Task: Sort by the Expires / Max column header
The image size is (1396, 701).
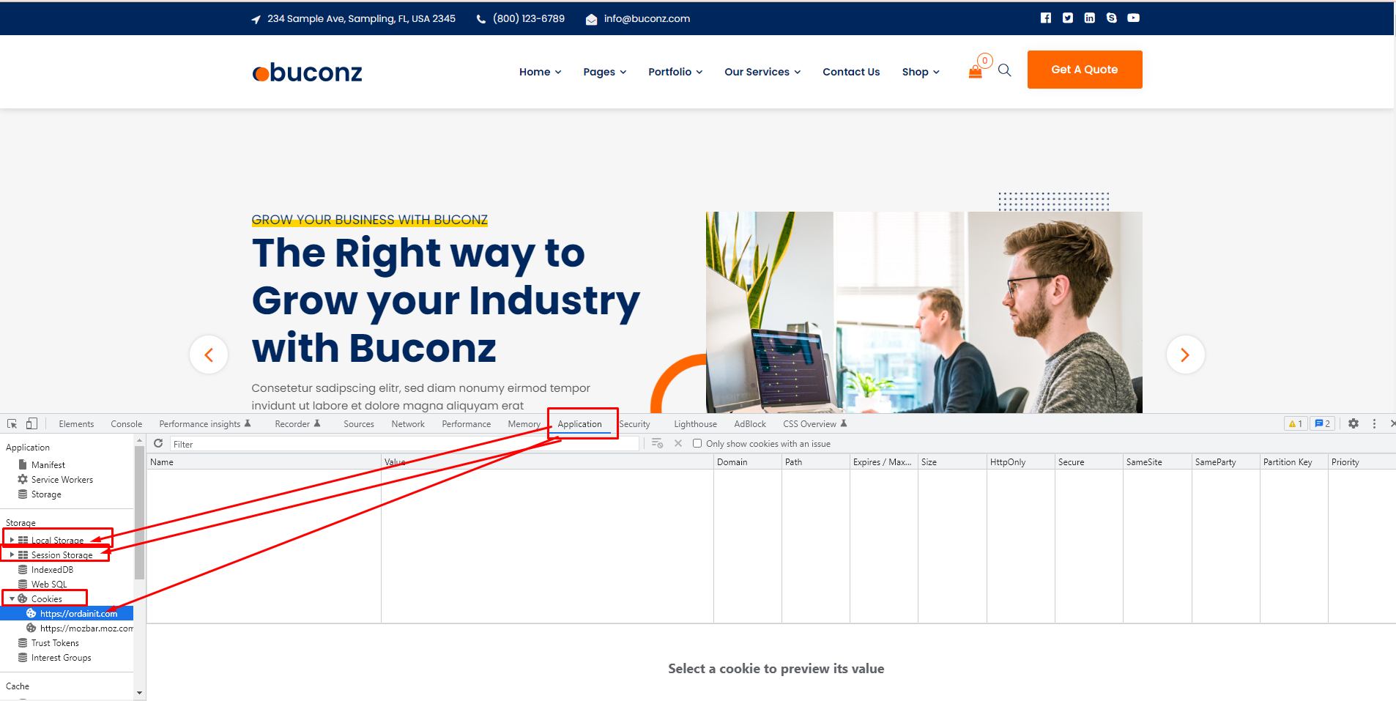Action: pos(883,462)
